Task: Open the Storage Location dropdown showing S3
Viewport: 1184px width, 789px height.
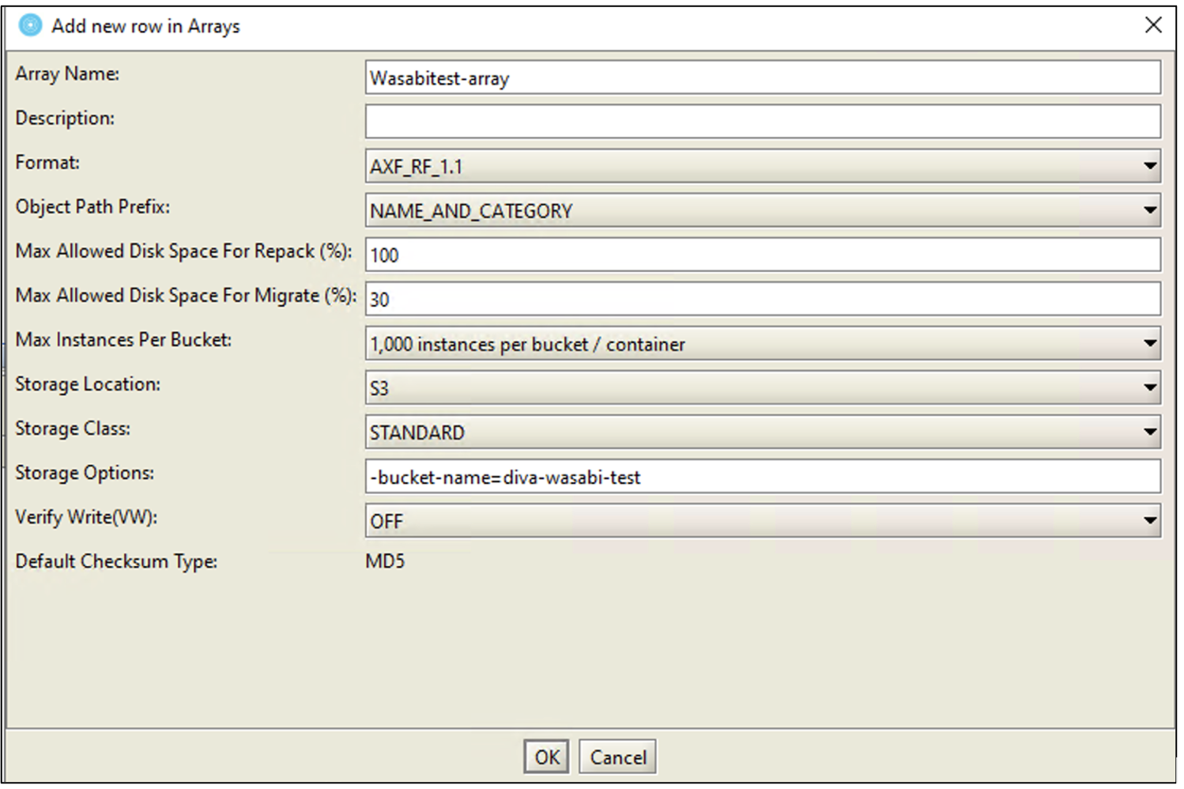Action: point(763,387)
